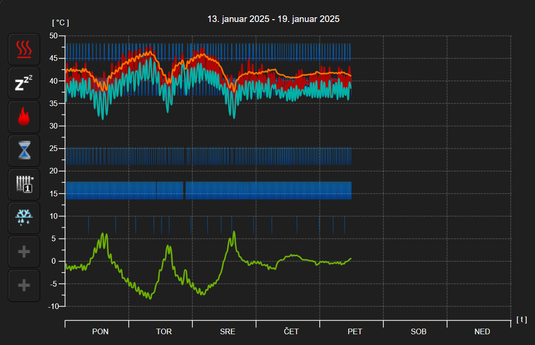Toggle the radiator circuit 1 icon
The height and width of the screenshot is (345, 535).
coord(24,185)
